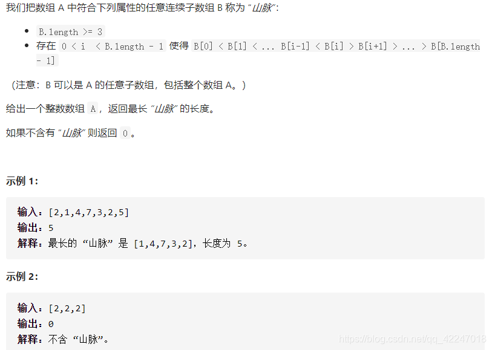492x350 pixels.
Task: Click the explanation 不含山脉 line
Action: 63,339
